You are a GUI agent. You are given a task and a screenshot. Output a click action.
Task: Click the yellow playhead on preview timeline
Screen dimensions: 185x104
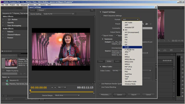(30, 91)
